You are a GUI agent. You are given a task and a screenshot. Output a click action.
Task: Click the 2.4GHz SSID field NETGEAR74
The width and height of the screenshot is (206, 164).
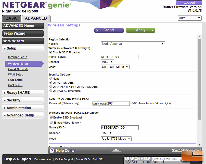[x=120, y=57]
